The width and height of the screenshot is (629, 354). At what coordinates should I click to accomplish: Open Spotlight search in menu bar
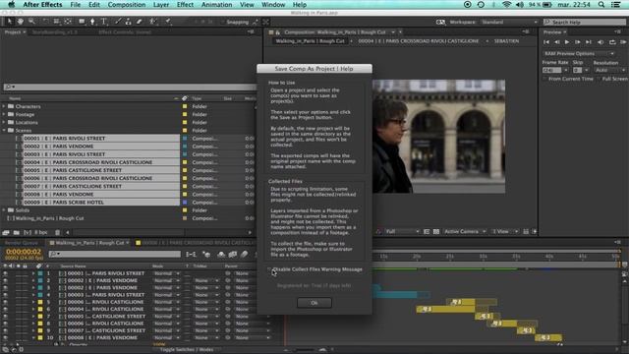[601, 4]
